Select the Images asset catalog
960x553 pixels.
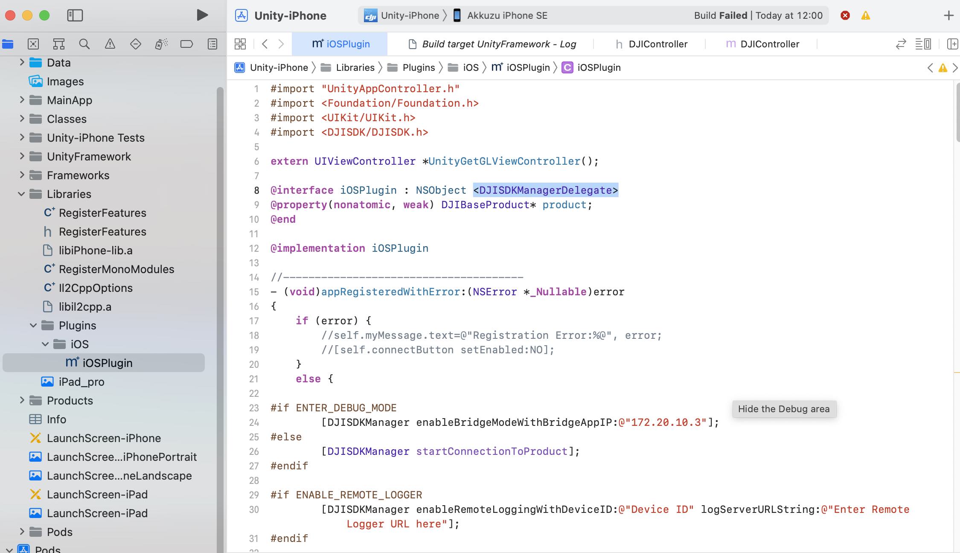pyautogui.click(x=56, y=81)
